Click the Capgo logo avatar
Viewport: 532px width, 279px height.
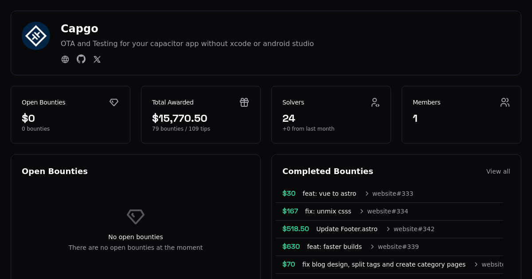[36, 36]
